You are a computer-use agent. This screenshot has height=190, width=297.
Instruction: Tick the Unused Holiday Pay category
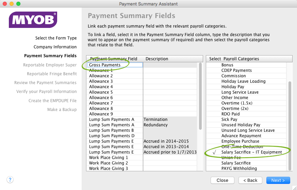click(x=246, y=125)
